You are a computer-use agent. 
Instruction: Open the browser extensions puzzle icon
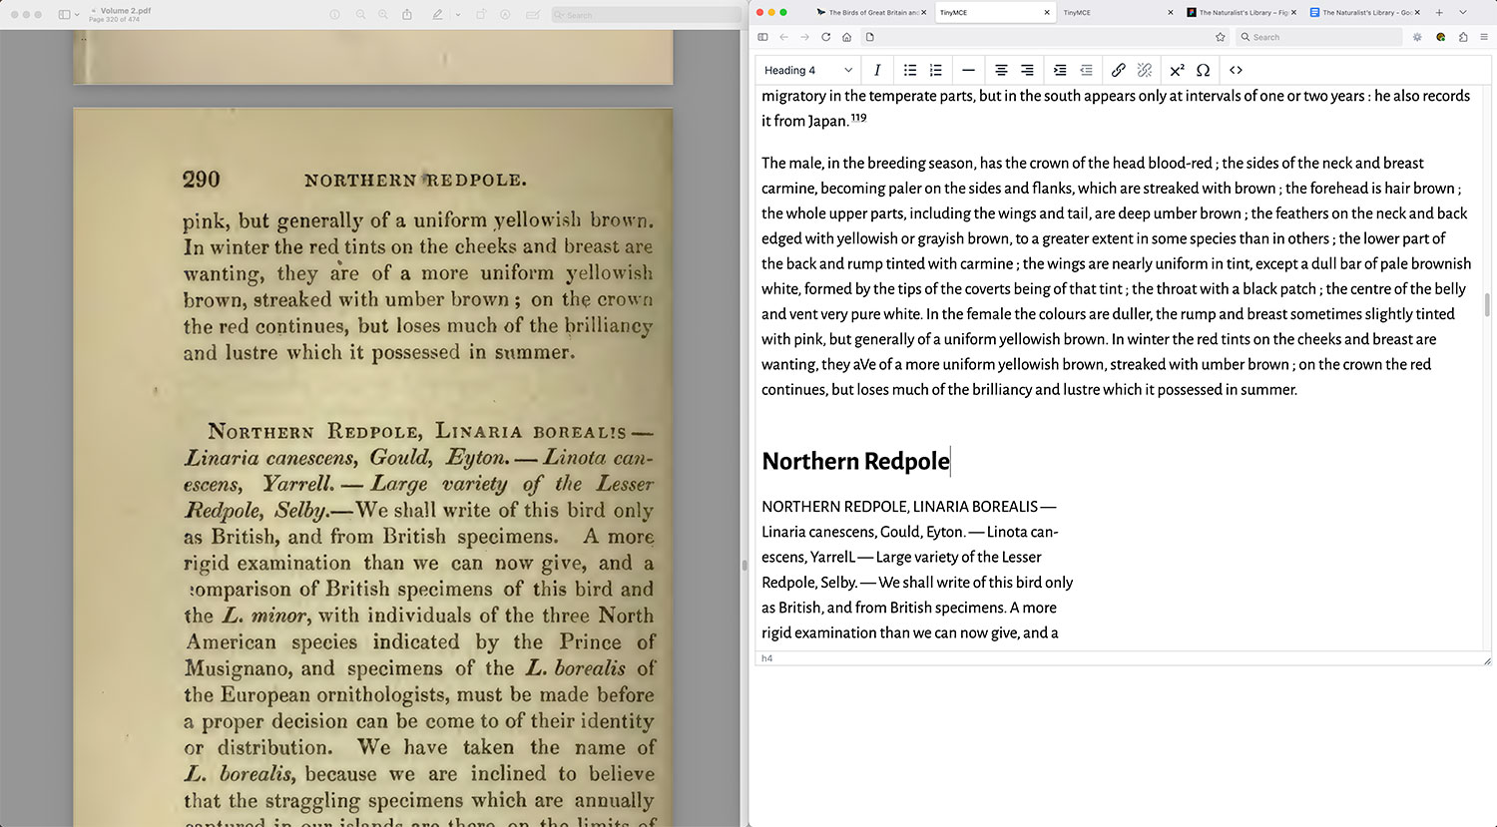tap(1463, 37)
